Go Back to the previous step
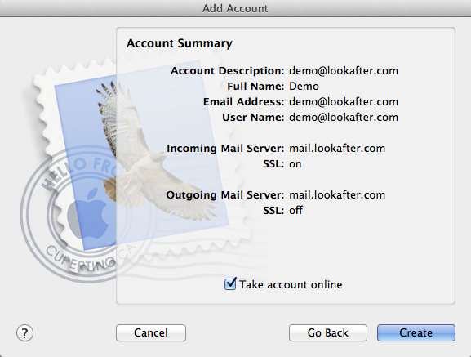The height and width of the screenshot is (357, 471). tap(327, 332)
